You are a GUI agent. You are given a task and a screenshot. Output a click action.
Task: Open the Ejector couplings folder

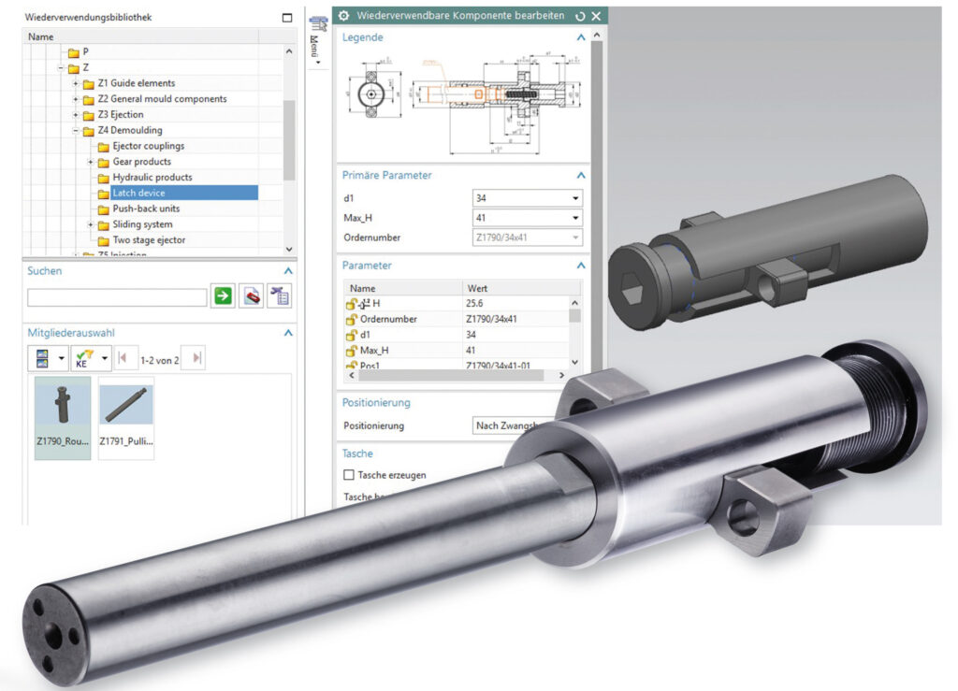(x=148, y=145)
